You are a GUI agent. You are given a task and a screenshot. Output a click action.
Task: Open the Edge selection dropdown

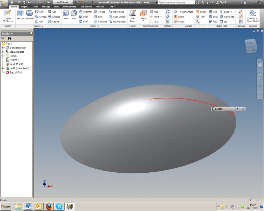click(238, 109)
